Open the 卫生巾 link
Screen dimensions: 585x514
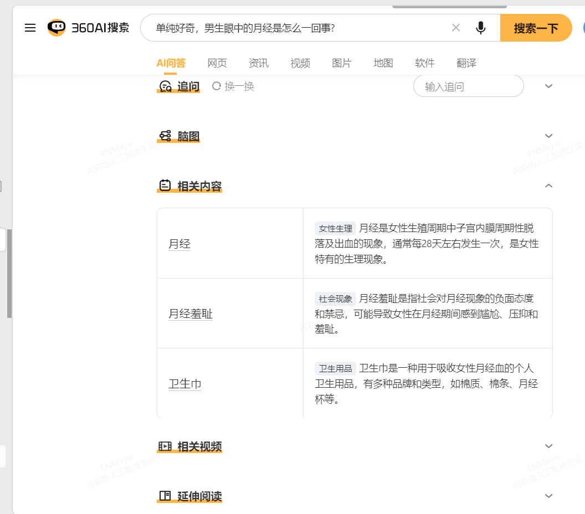(185, 384)
